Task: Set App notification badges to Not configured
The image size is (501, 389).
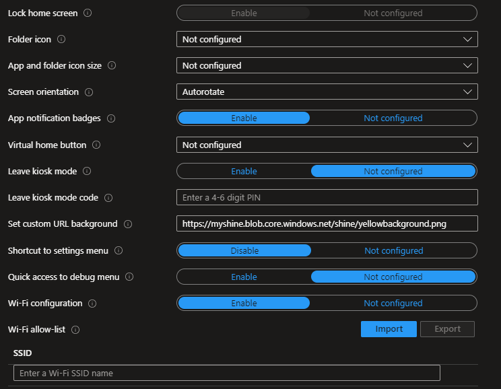Action: [393, 118]
